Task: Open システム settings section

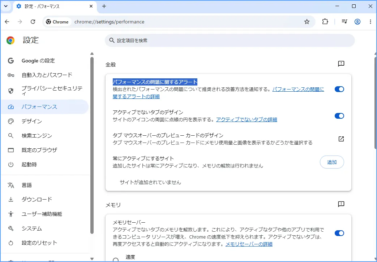Action: point(45,228)
